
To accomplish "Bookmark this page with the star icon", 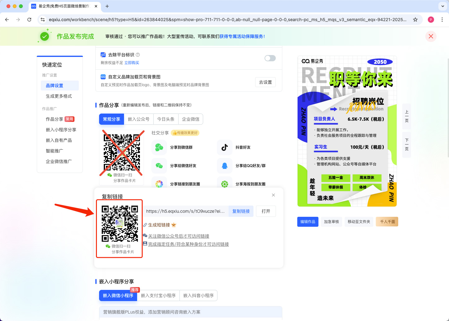I will (x=415, y=20).
